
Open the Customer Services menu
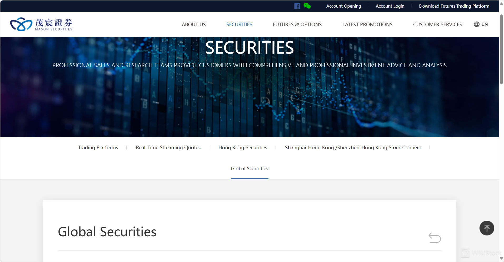[x=437, y=24]
